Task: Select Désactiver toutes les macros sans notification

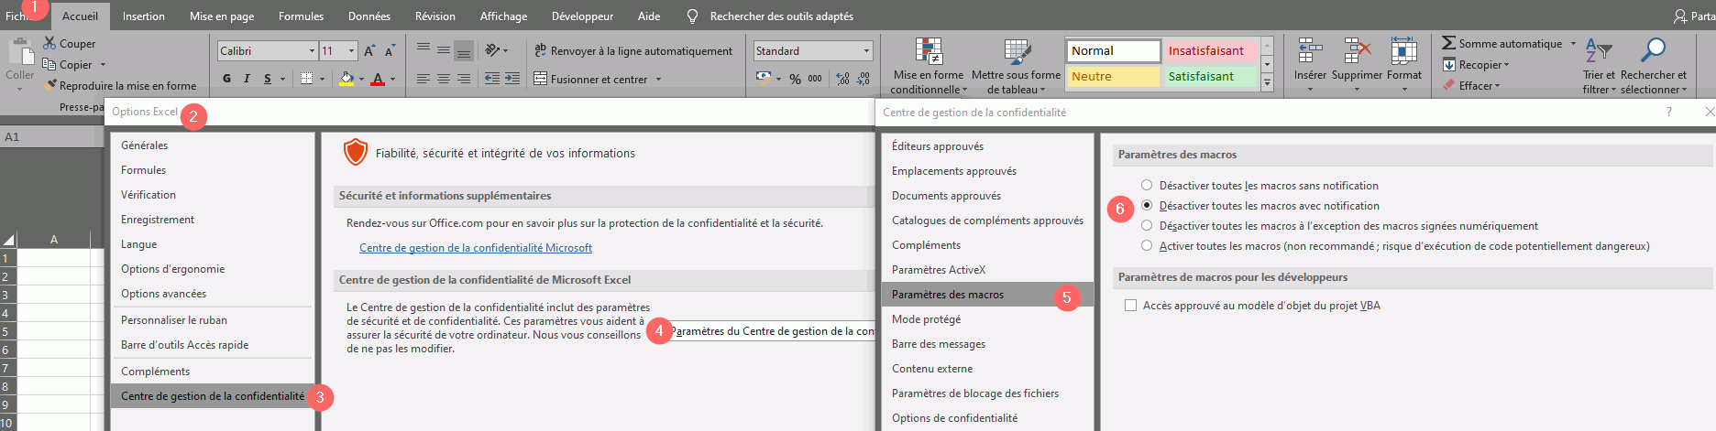Action: 1147,186
